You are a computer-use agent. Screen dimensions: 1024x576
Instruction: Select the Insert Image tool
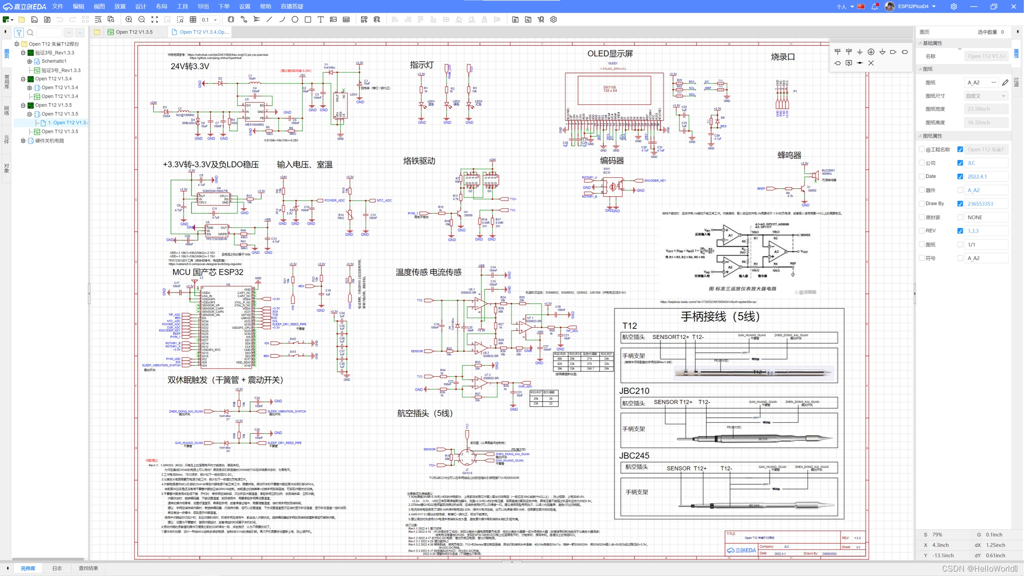coord(333,19)
